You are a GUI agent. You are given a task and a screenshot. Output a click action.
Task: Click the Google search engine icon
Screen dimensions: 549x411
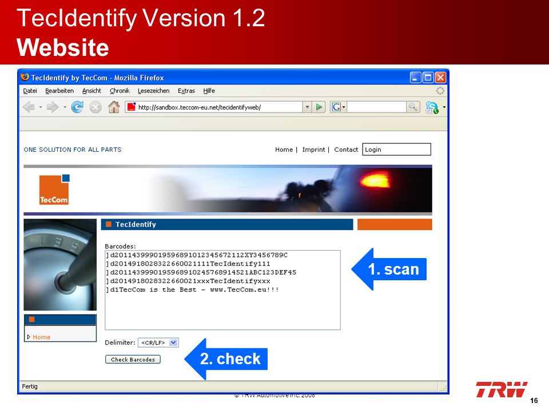[x=336, y=107]
